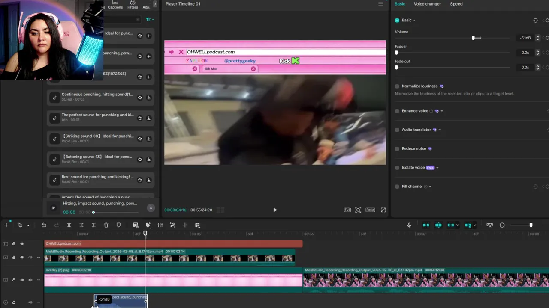Click the Fade out slider handle

coord(396,67)
